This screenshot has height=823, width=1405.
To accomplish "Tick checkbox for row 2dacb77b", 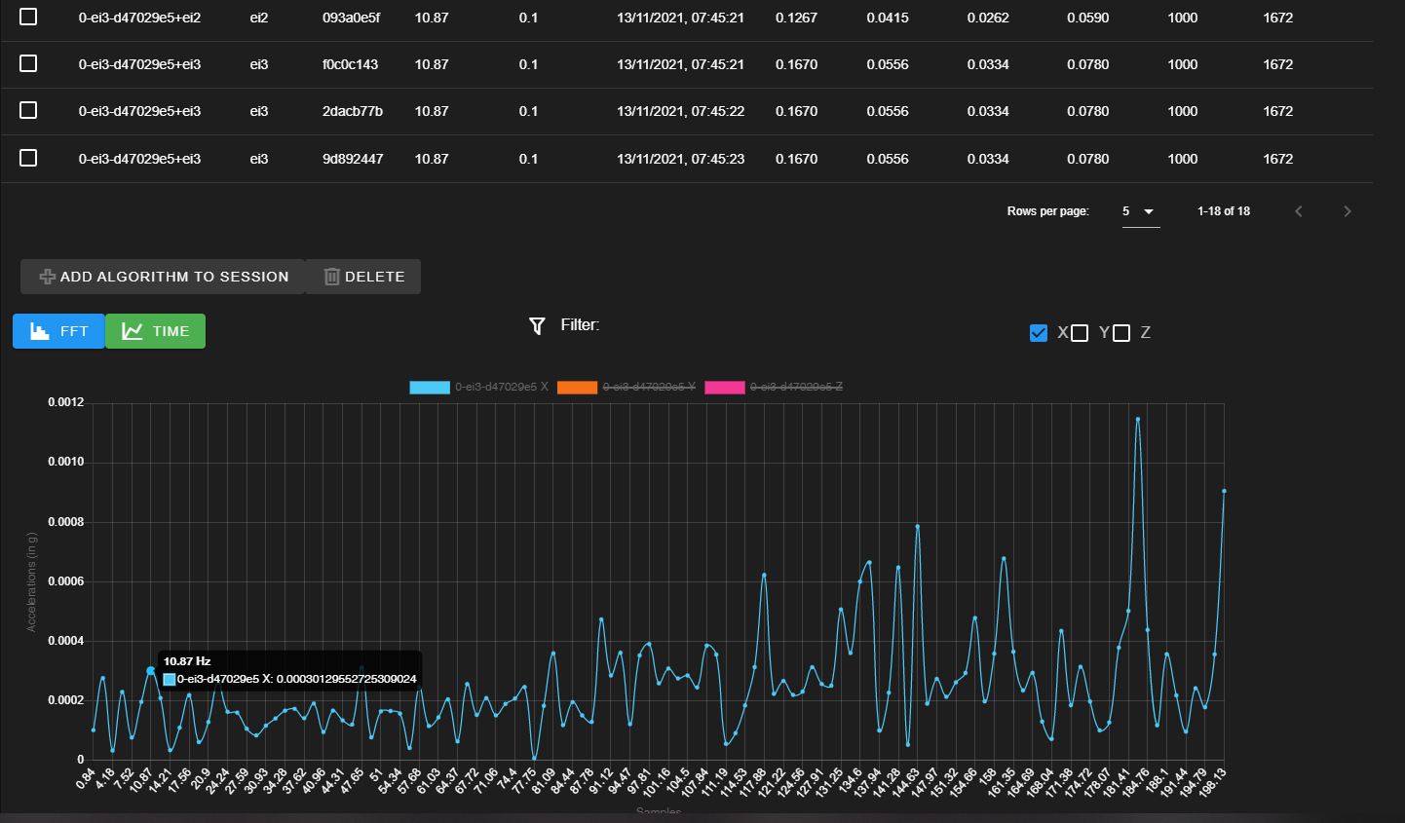I will click(28, 110).
